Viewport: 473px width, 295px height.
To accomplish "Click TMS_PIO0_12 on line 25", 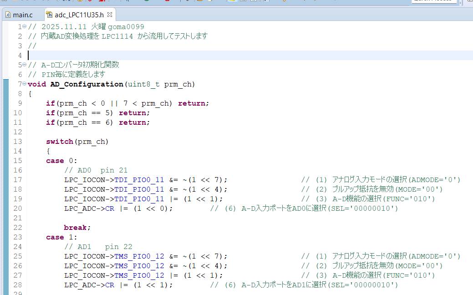I will [139, 256].
